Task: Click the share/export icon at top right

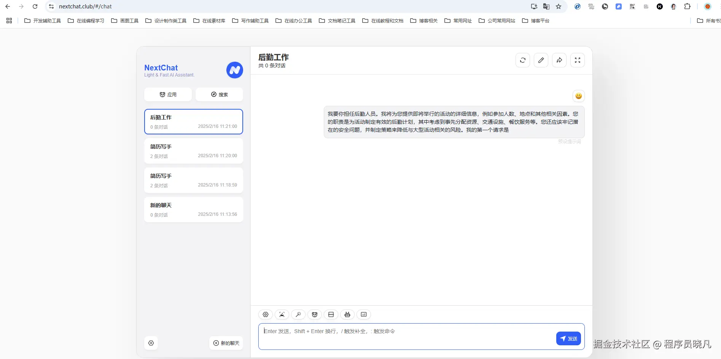Action: [x=559, y=60]
